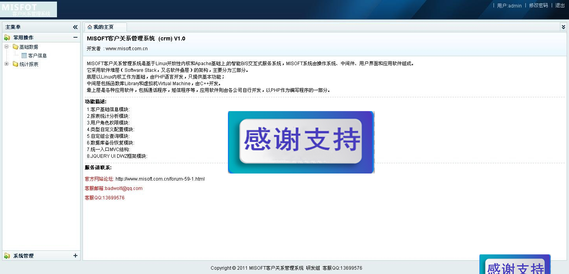Image resolution: width=569 pixels, height=274 pixels.
Task: Click the 官方网站论坛 label
Action: point(99,179)
